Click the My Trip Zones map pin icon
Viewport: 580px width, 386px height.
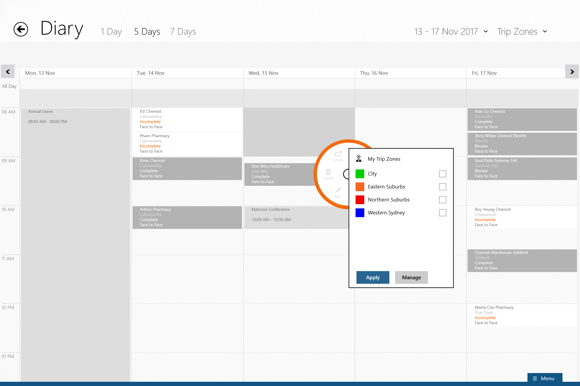[359, 159]
